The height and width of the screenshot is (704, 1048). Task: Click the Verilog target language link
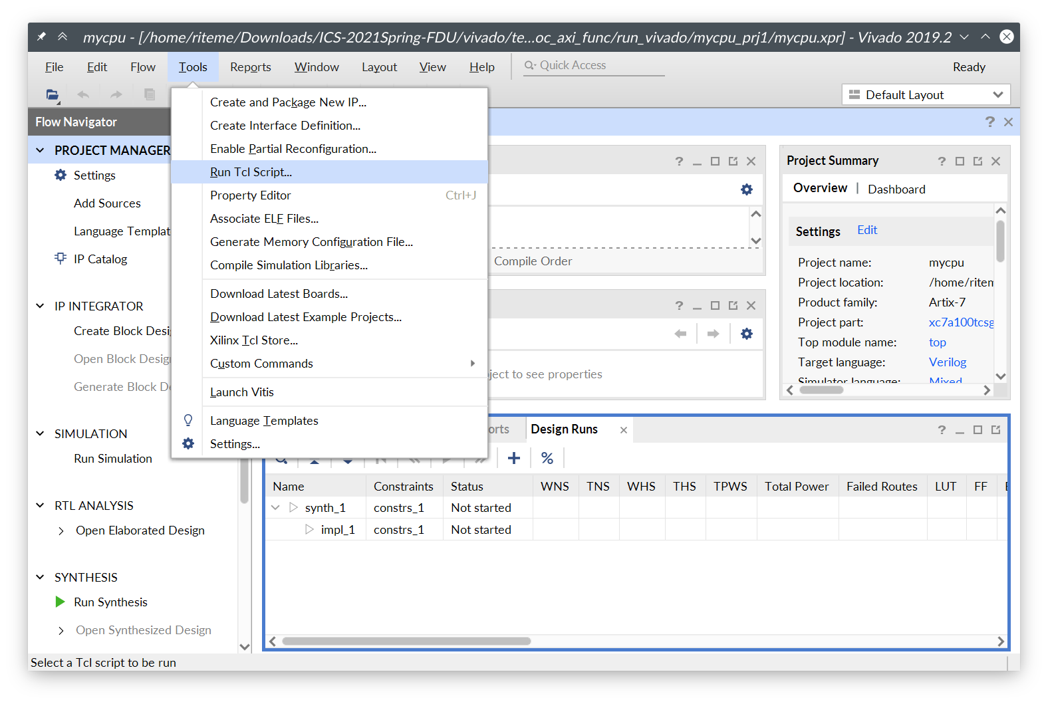point(948,362)
